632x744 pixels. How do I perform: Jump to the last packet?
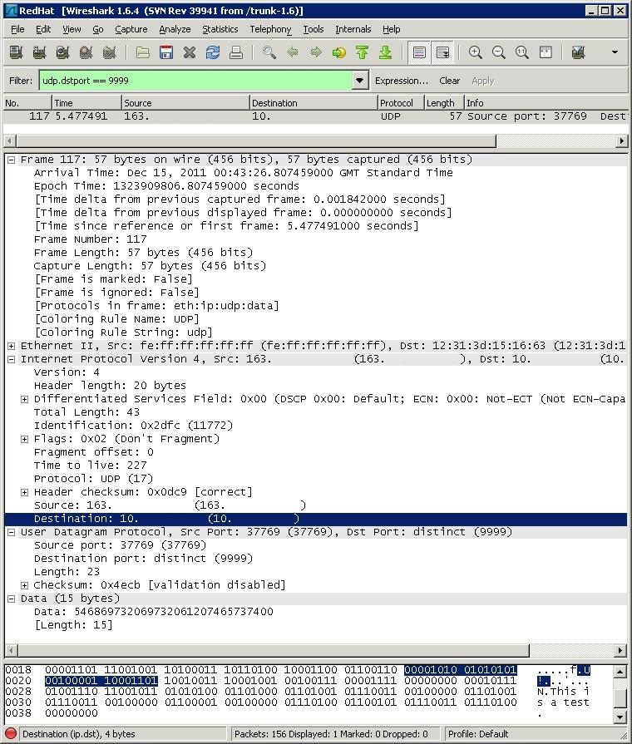pyautogui.click(x=386, y=52)
